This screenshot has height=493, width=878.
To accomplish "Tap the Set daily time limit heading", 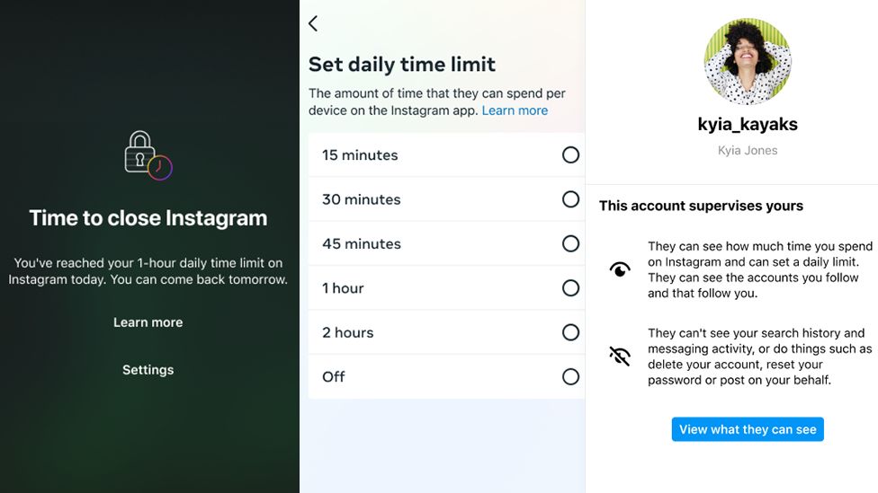I will (402, 65).
